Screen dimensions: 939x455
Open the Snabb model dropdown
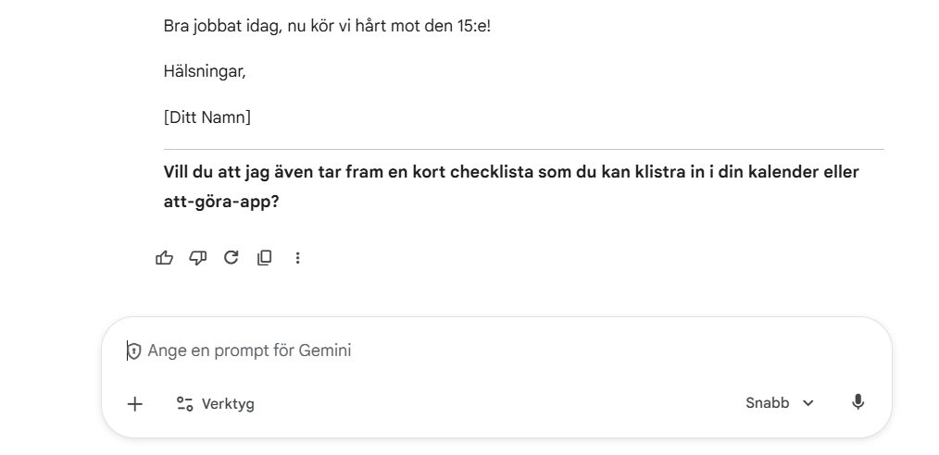click(768, 403)
